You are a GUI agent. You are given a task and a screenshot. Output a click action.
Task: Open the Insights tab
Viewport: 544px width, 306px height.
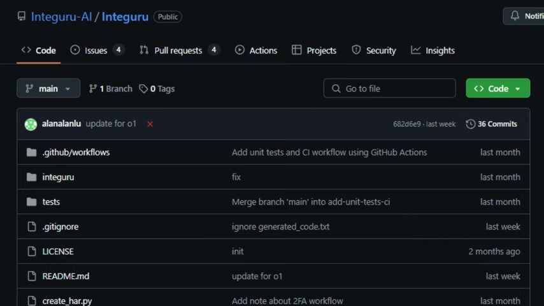pyautogui.click(x=433, y=50)
